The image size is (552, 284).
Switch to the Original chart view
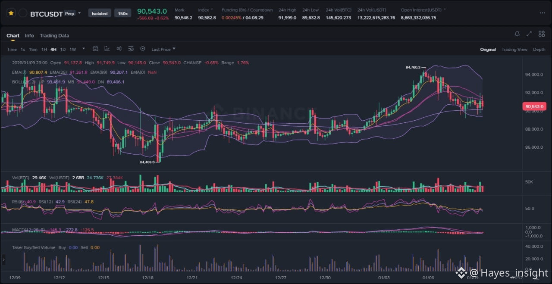click(488, 50)
